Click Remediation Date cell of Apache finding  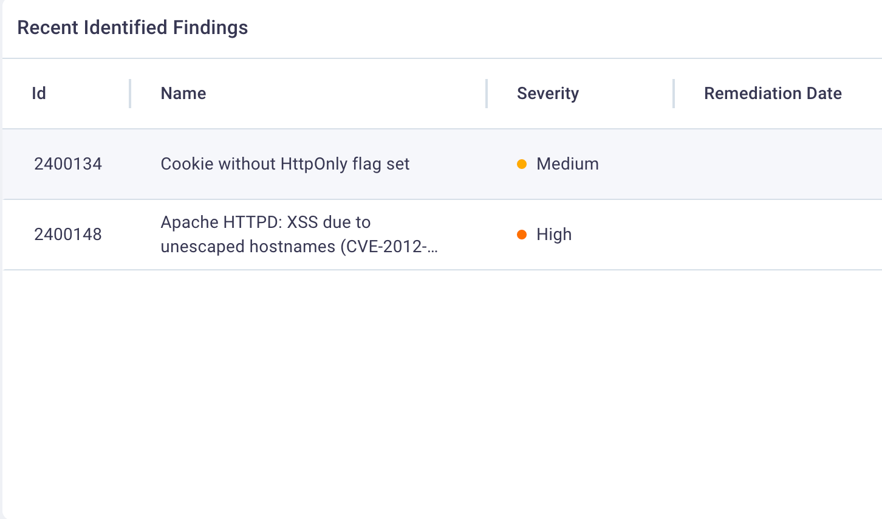coord(778,235)
